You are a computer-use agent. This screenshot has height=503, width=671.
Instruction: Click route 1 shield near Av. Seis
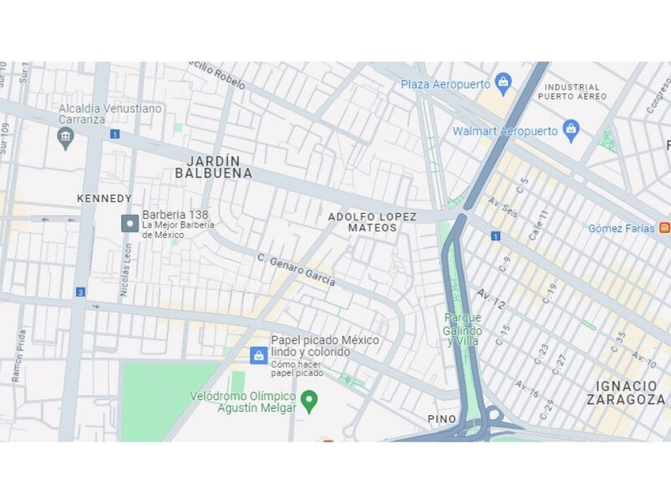(495, 236)
